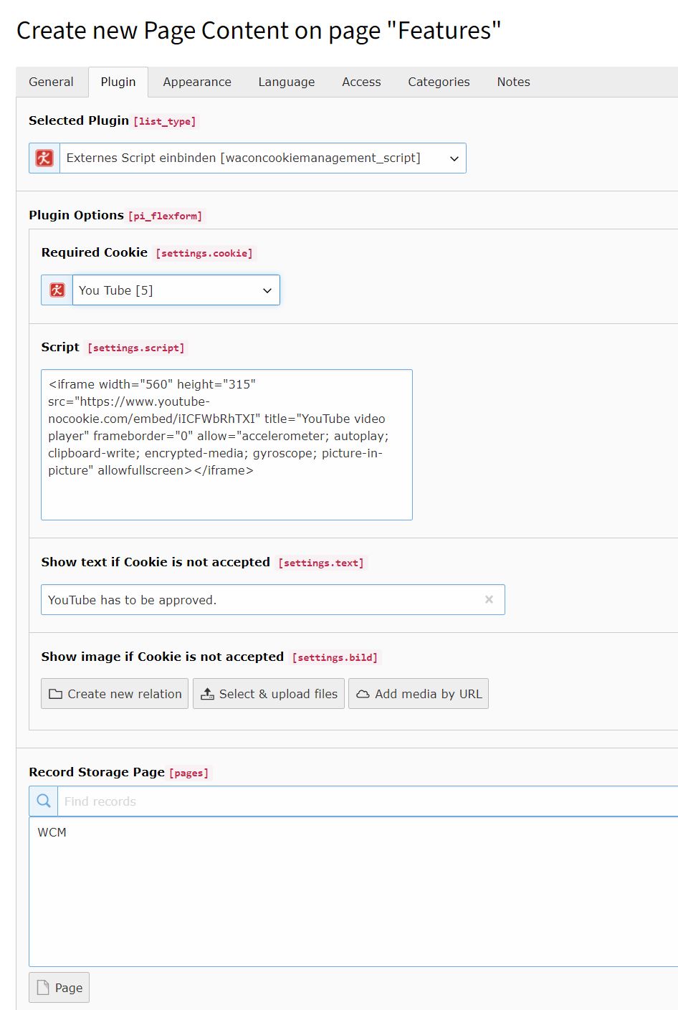This screenshot has width=678, height=1010.
Task: Click the Select & upload files button
Action: coord(268,693)
